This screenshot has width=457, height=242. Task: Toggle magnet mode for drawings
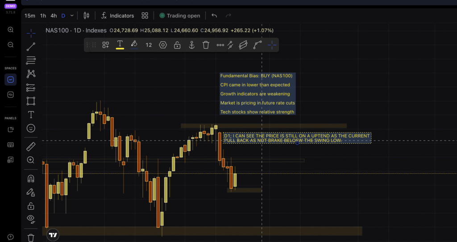(x=31, y=179)
